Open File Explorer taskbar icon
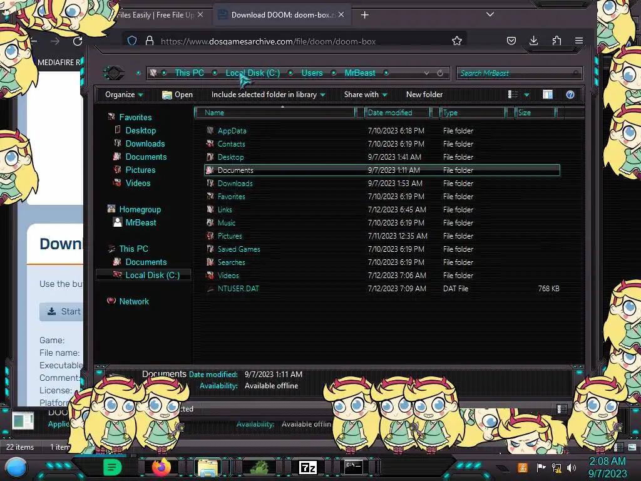Viewport: 641px width, 481px height. point(208,467)
